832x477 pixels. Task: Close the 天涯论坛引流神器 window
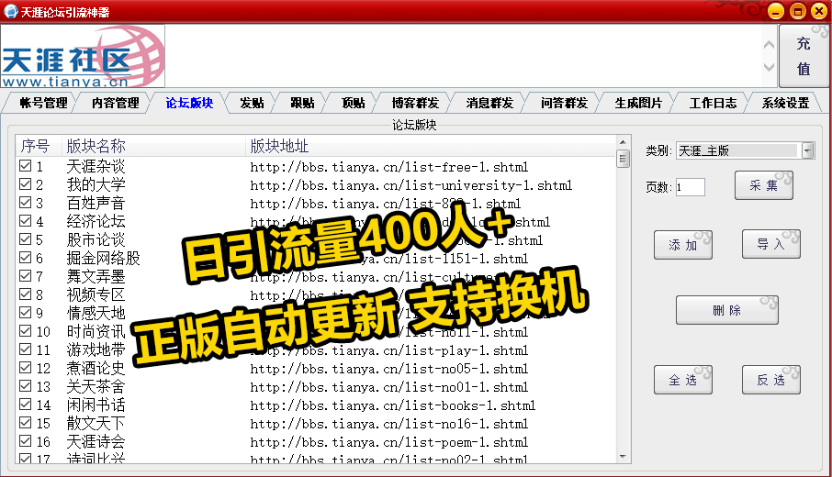(819, 11)
